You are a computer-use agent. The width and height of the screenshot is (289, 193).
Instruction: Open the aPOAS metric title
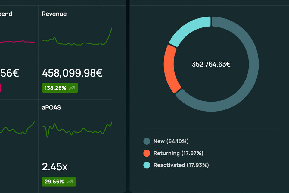click(51, 107)
